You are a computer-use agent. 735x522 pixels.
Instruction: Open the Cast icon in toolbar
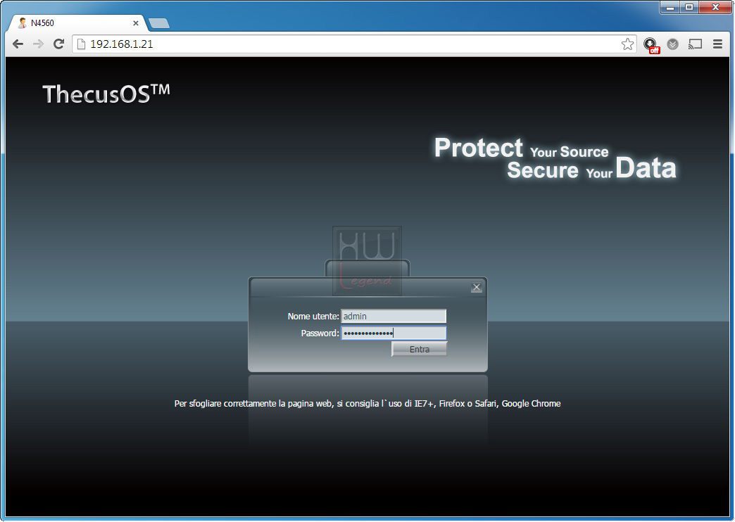click(695, 44)
